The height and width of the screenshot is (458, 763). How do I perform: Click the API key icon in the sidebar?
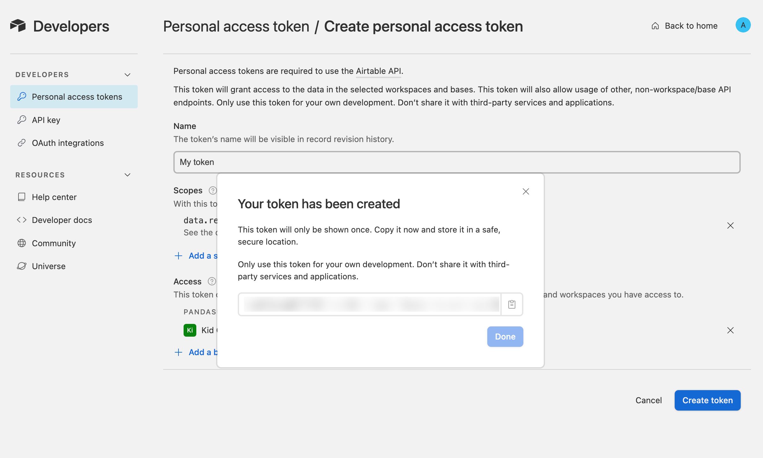[22, 120]
